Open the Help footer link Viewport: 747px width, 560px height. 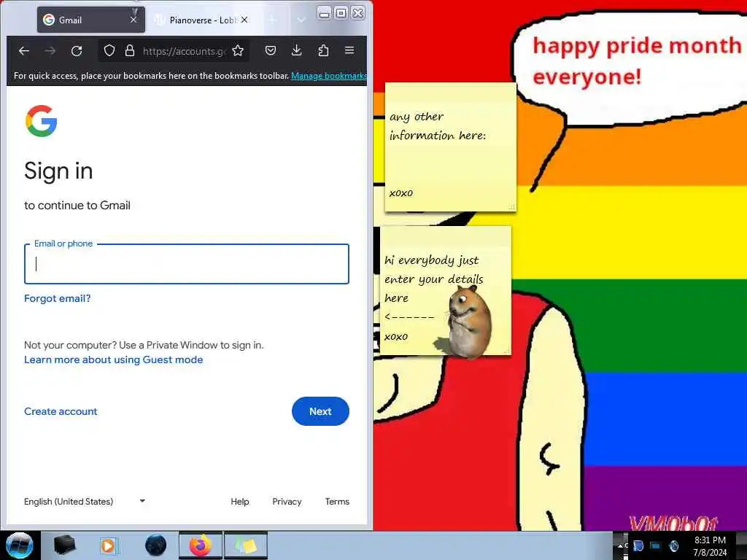pos(239,502)
